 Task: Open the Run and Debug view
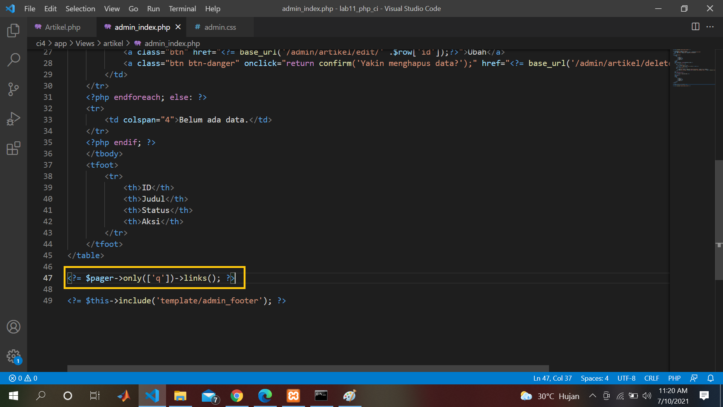point(14,118)
